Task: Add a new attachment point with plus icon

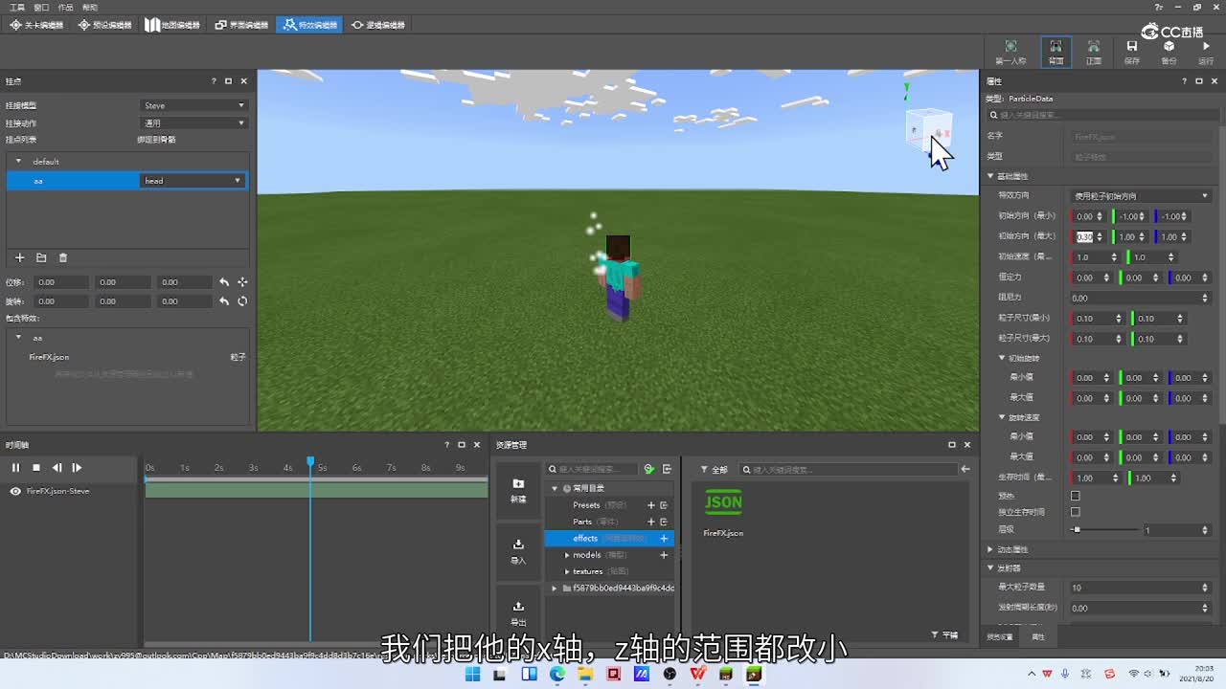Action: [x=19, y=257]
